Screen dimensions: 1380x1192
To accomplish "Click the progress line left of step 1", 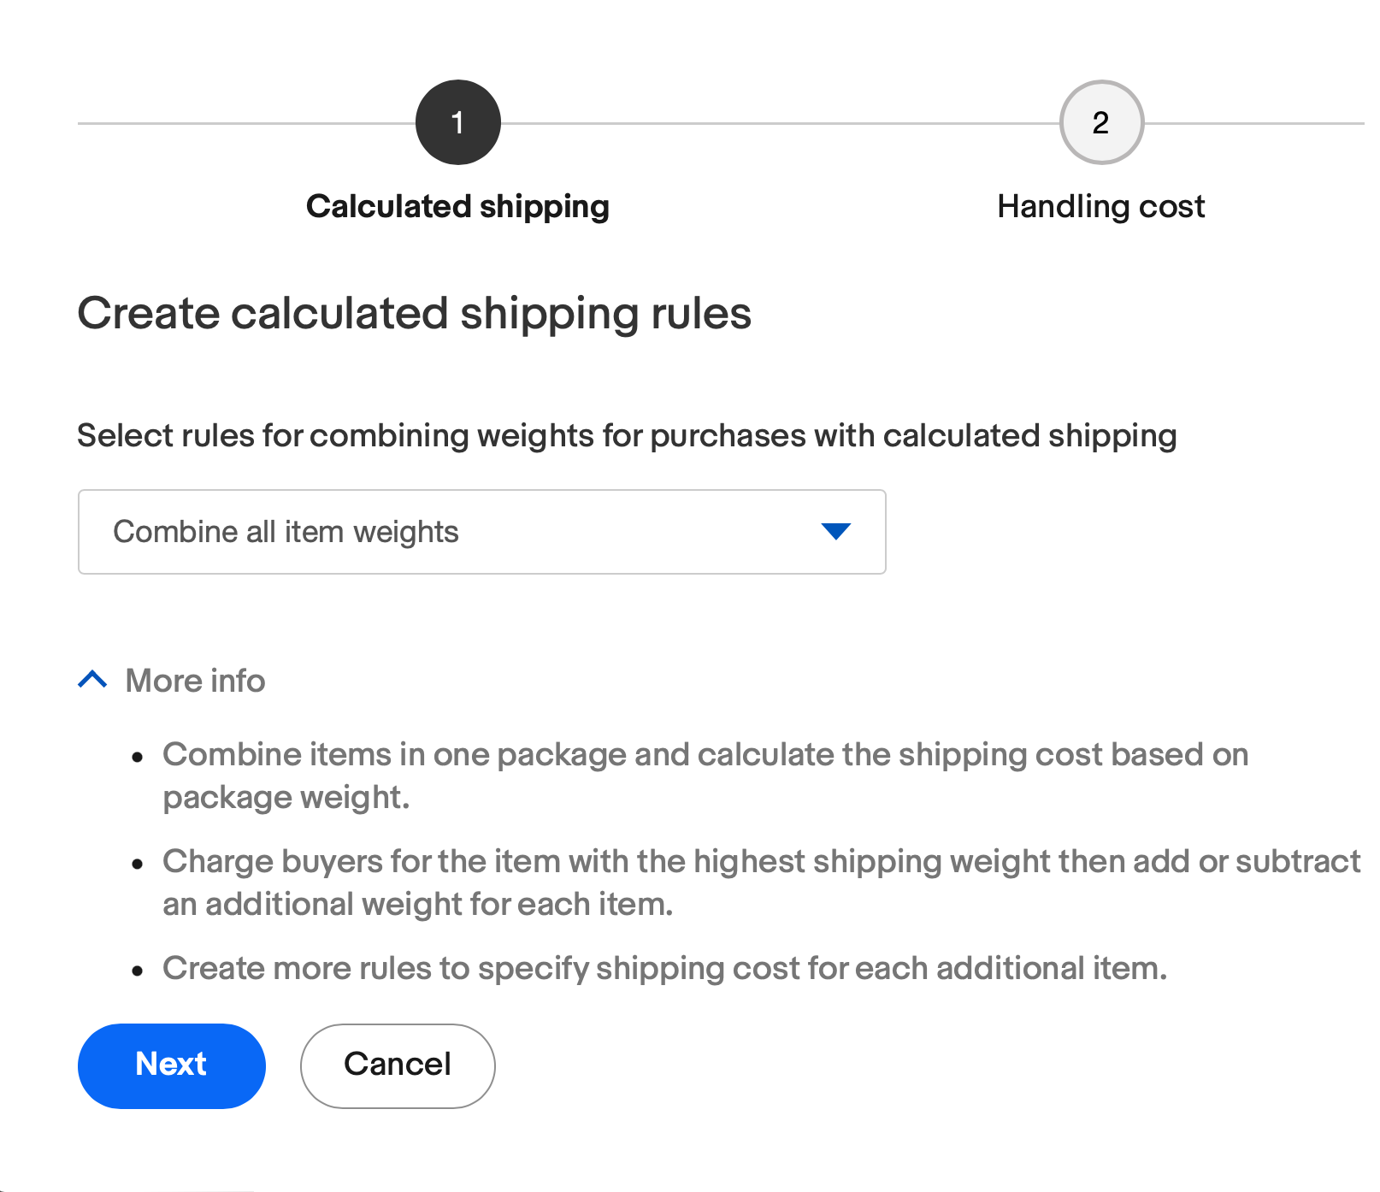I will 246,123.
